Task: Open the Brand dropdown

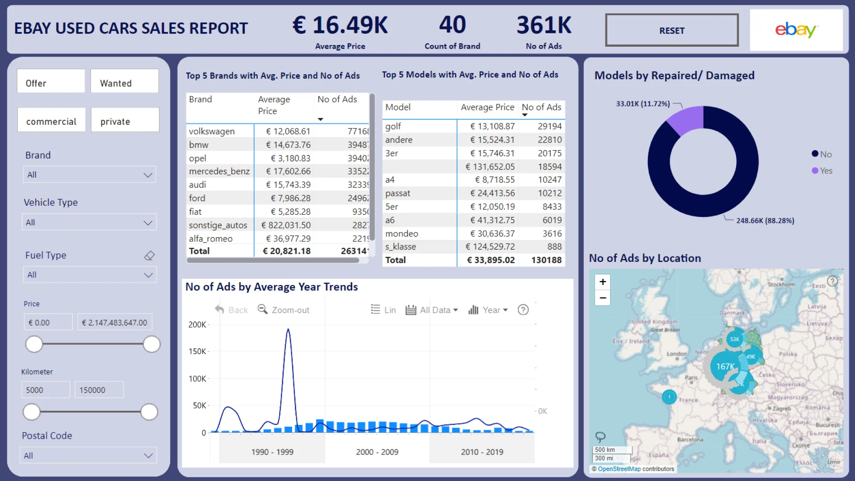Action: click(x=90, y=175)
